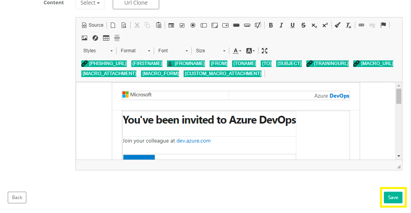
Task: Click the Flash embed icon
Action: point(95,38)
